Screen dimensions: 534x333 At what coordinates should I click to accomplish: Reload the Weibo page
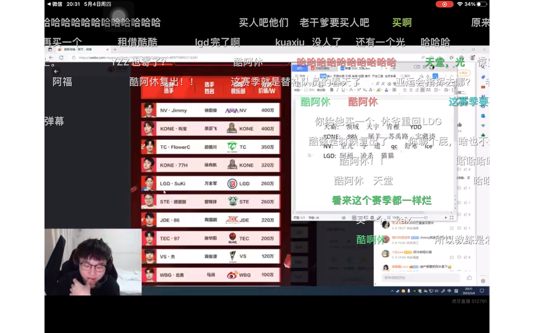61,58
